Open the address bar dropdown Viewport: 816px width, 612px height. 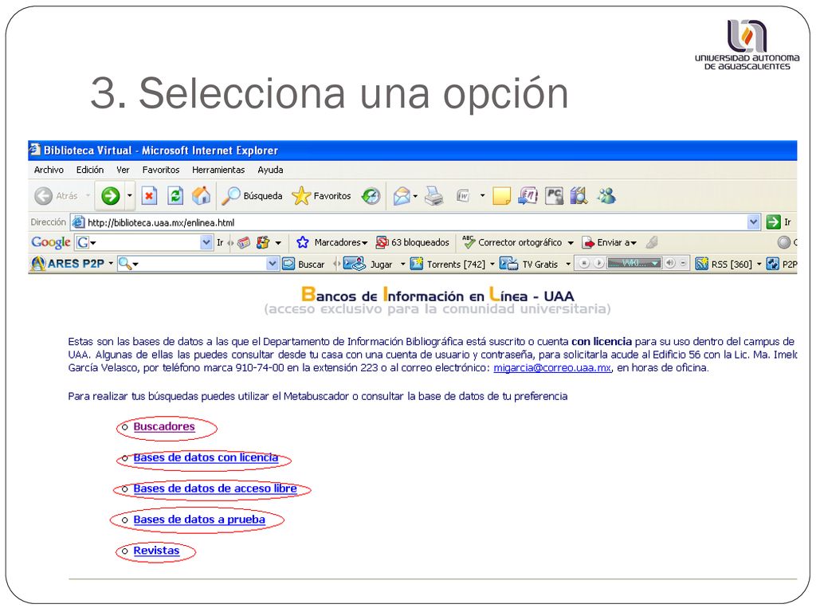(x=753, y=223)
